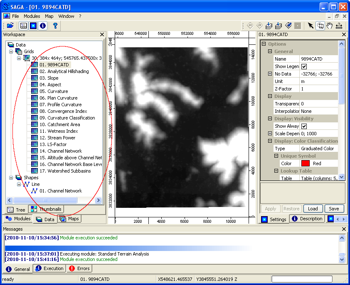This screenshot has width=350, height=285.
Task: Click the open folder toolbar icon
Action: (10, 26)
